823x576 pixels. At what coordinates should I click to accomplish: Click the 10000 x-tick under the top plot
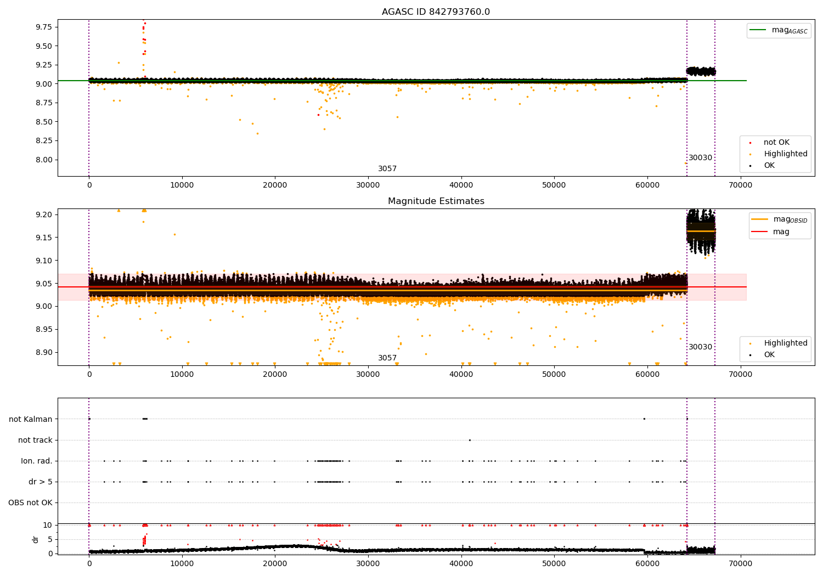coord(182,185)
